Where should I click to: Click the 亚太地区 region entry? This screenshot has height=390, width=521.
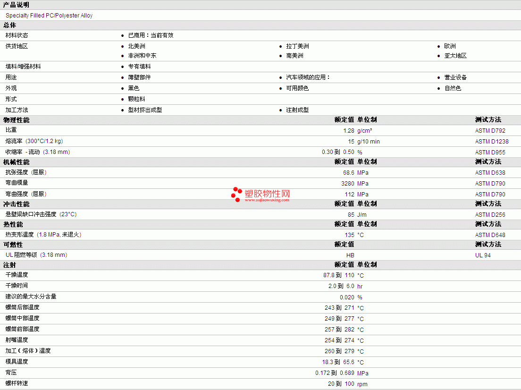click(x=455, y=56)
